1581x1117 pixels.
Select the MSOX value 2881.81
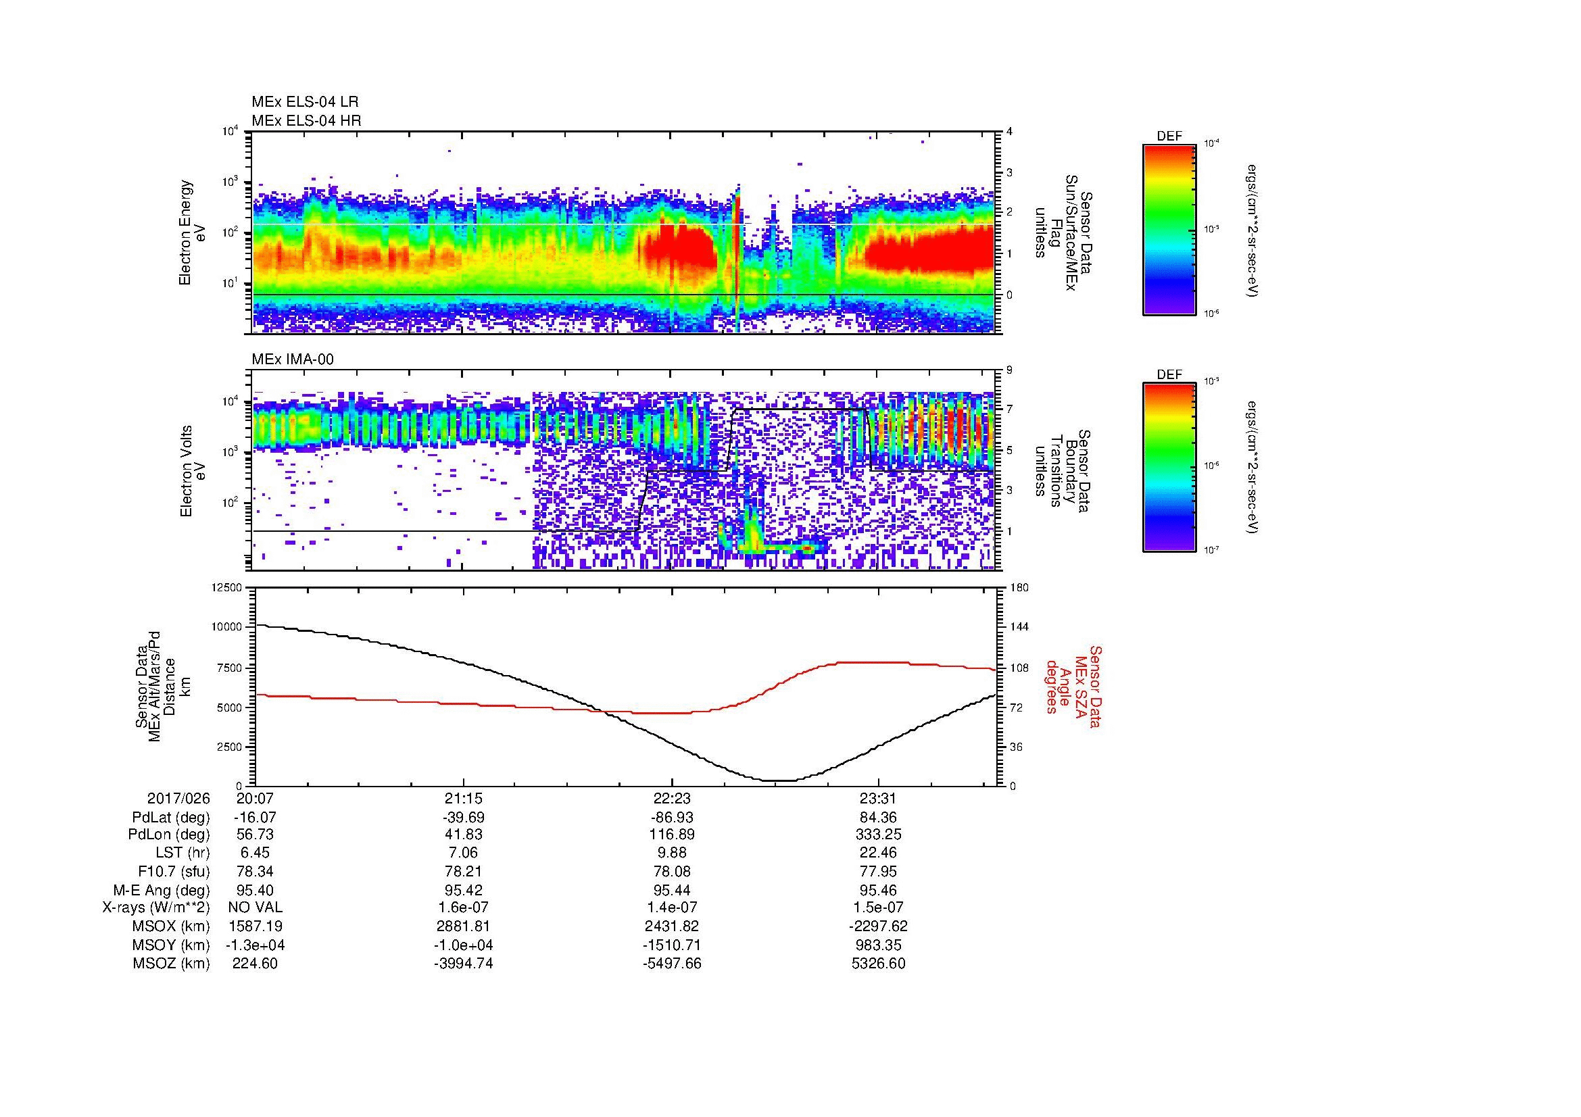[464, 926]
